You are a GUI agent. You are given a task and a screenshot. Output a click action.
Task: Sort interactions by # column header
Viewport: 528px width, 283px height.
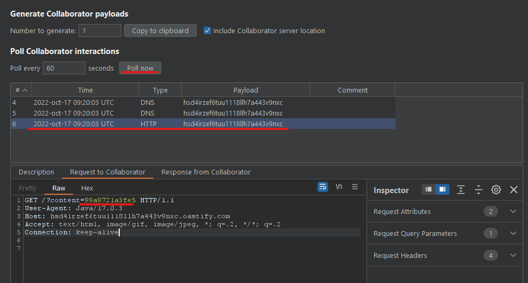pyautogui.click(x=21, y=90)
